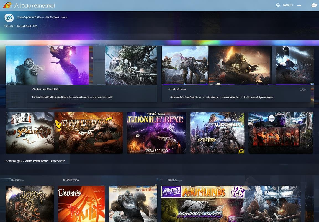The image size is (319, 222).
Task: Click the yellow badge on the snowy castle tile
Action: tap(241, 151)
